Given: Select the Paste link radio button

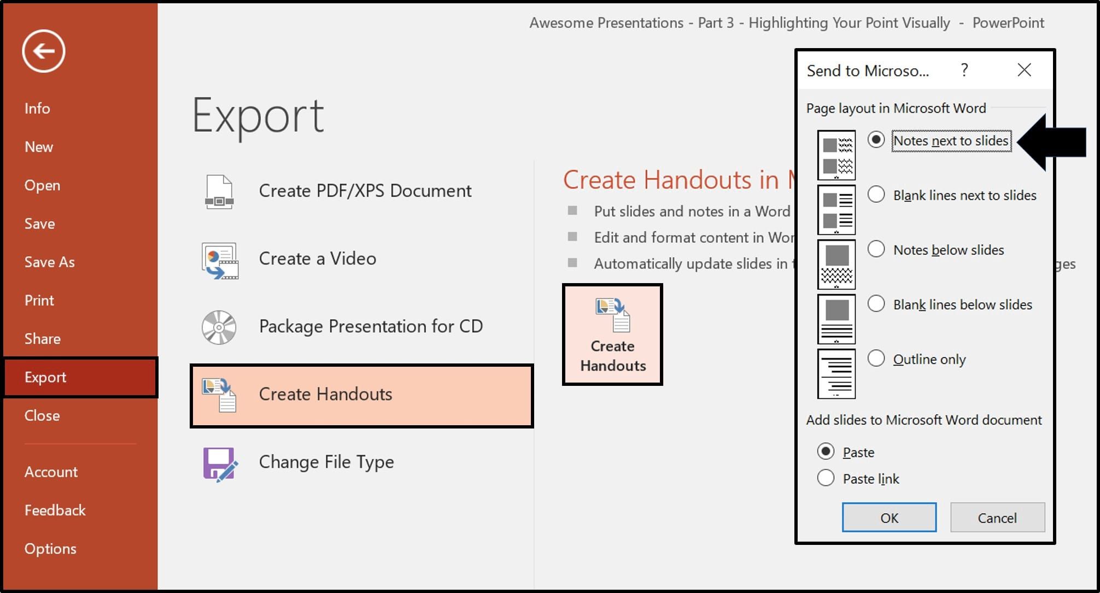Looking at the screenshot, I should coord(826,478).
